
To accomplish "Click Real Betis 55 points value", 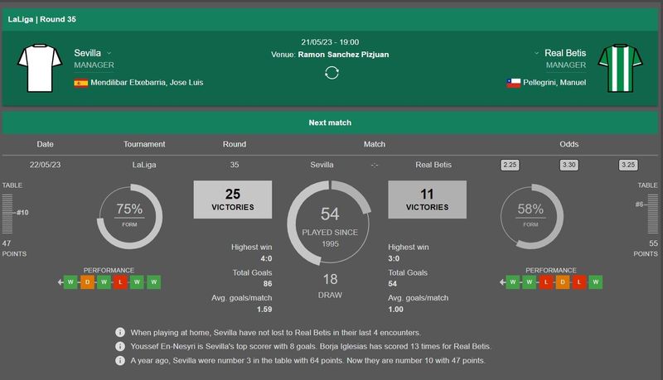I will click(x=653, y=243).
